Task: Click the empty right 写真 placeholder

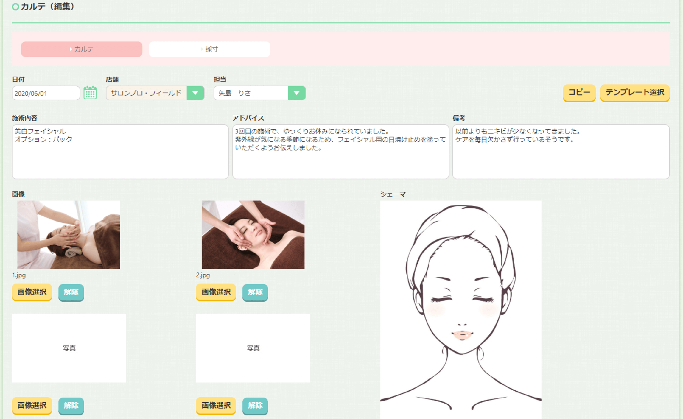Action: click(253, 348)
